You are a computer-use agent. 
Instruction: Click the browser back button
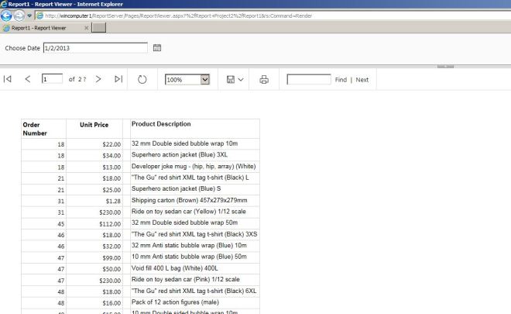click(x=7, y=16)
